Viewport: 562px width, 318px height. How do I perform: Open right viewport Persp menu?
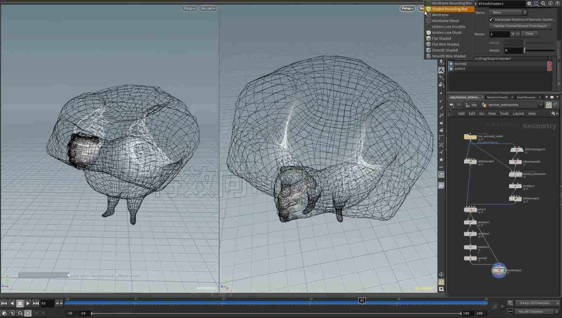pyautogui.click(x=407, y=8)
